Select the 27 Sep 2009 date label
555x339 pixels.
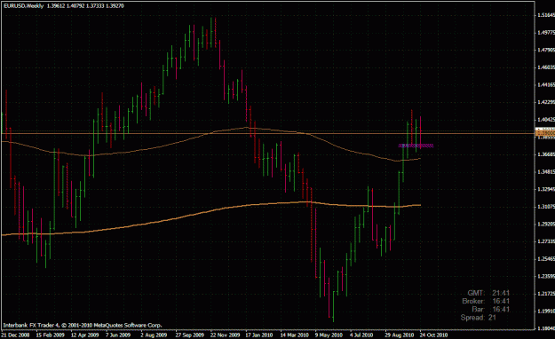pos(190,335)
